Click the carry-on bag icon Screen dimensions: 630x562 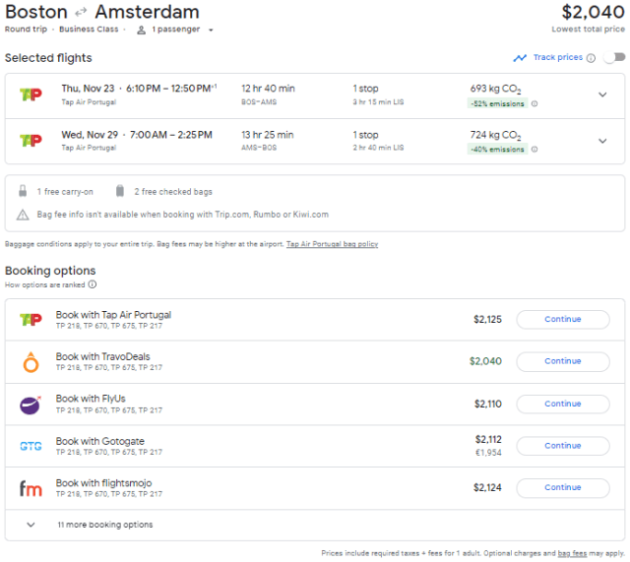[23, 191]
